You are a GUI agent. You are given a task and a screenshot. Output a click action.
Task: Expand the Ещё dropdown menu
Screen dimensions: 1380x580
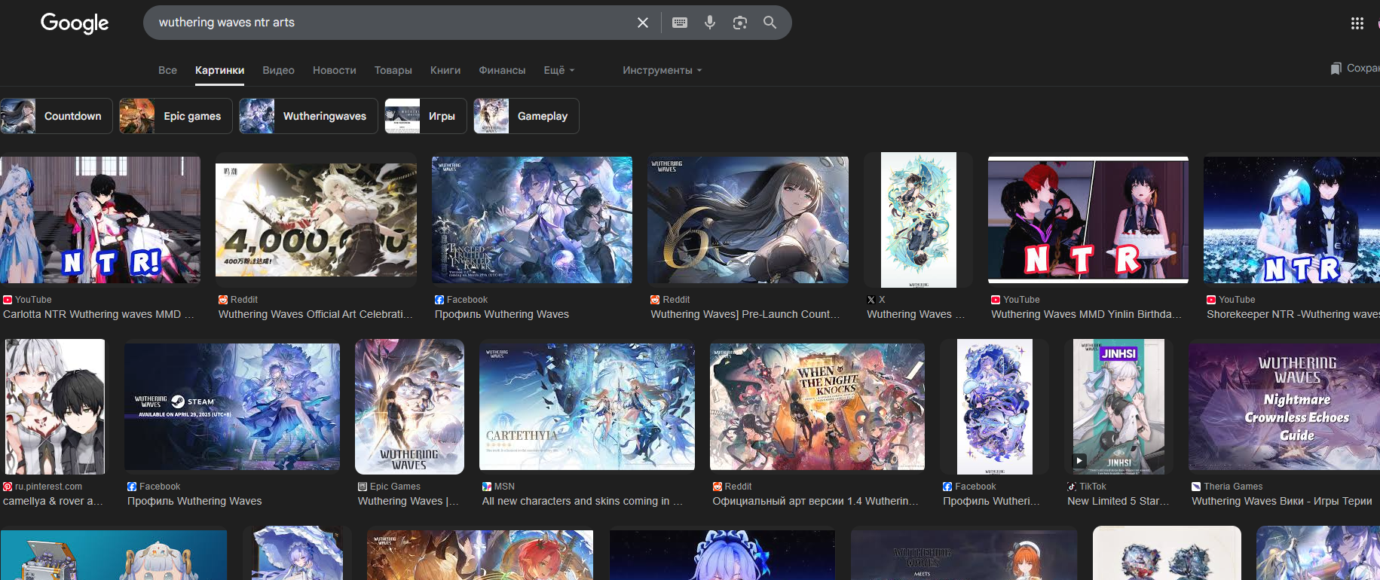coord(559,70)
